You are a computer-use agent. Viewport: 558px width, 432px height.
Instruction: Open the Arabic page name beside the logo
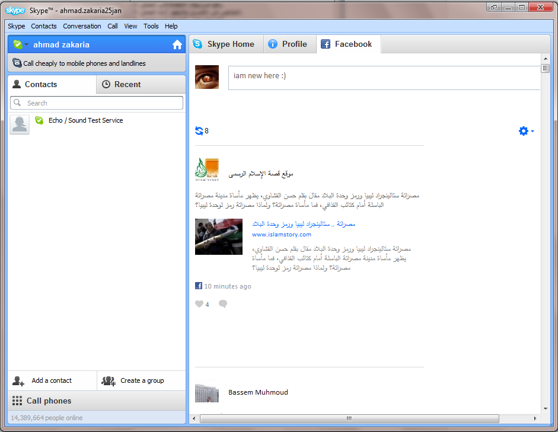(261, 174)
